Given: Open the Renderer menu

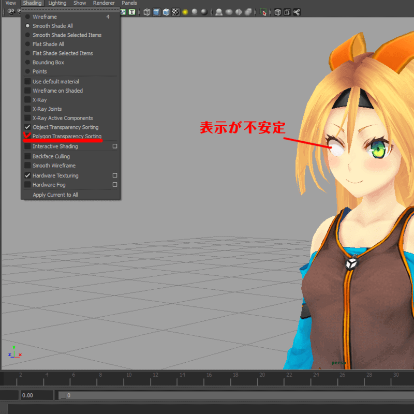Looking at the screenshot, I should [x=103, y=3].
